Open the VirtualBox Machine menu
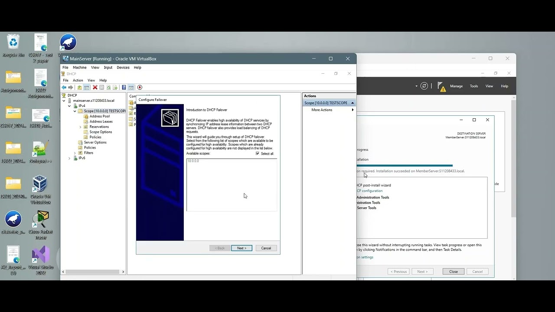The height and width of the screenshot is (312, 555). 79,68
